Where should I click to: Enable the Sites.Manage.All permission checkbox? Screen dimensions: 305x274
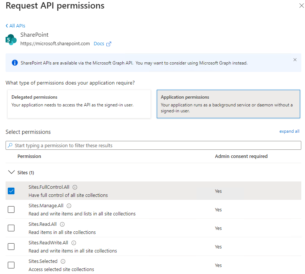click(11, 209)
